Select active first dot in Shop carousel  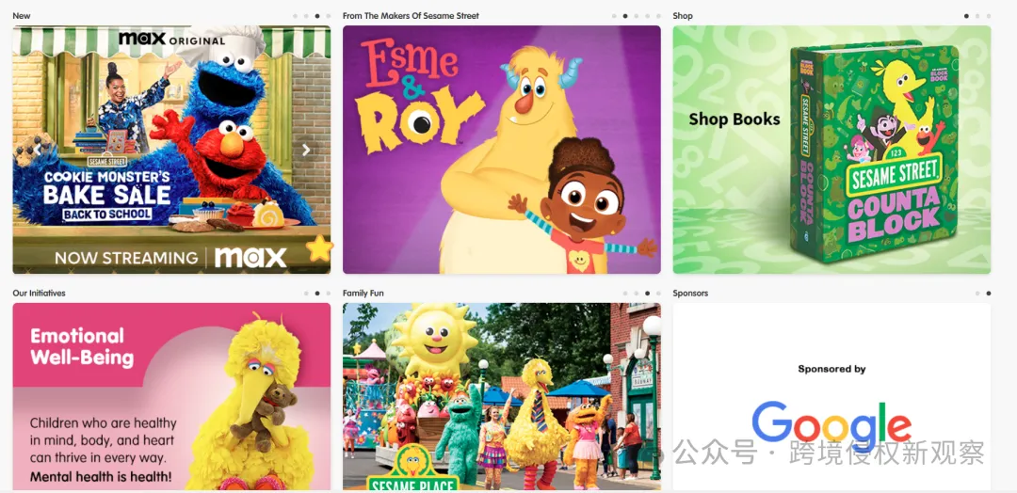tap(966, 16)
